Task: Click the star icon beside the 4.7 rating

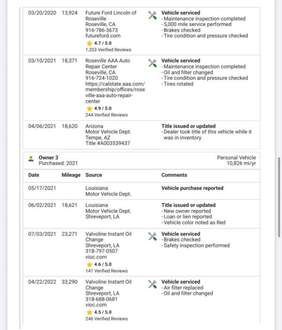Action: 89,43
